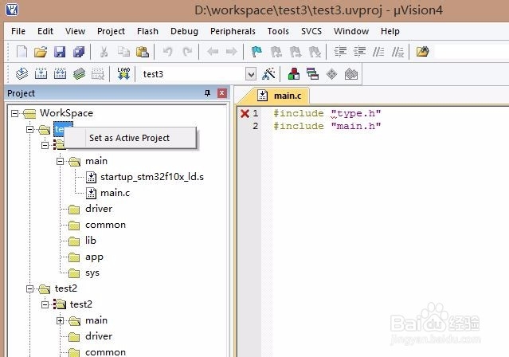The height and width of the screenshot is (357, 509).
Task: Click the Stop build icon
Action: tap(98, 74)
